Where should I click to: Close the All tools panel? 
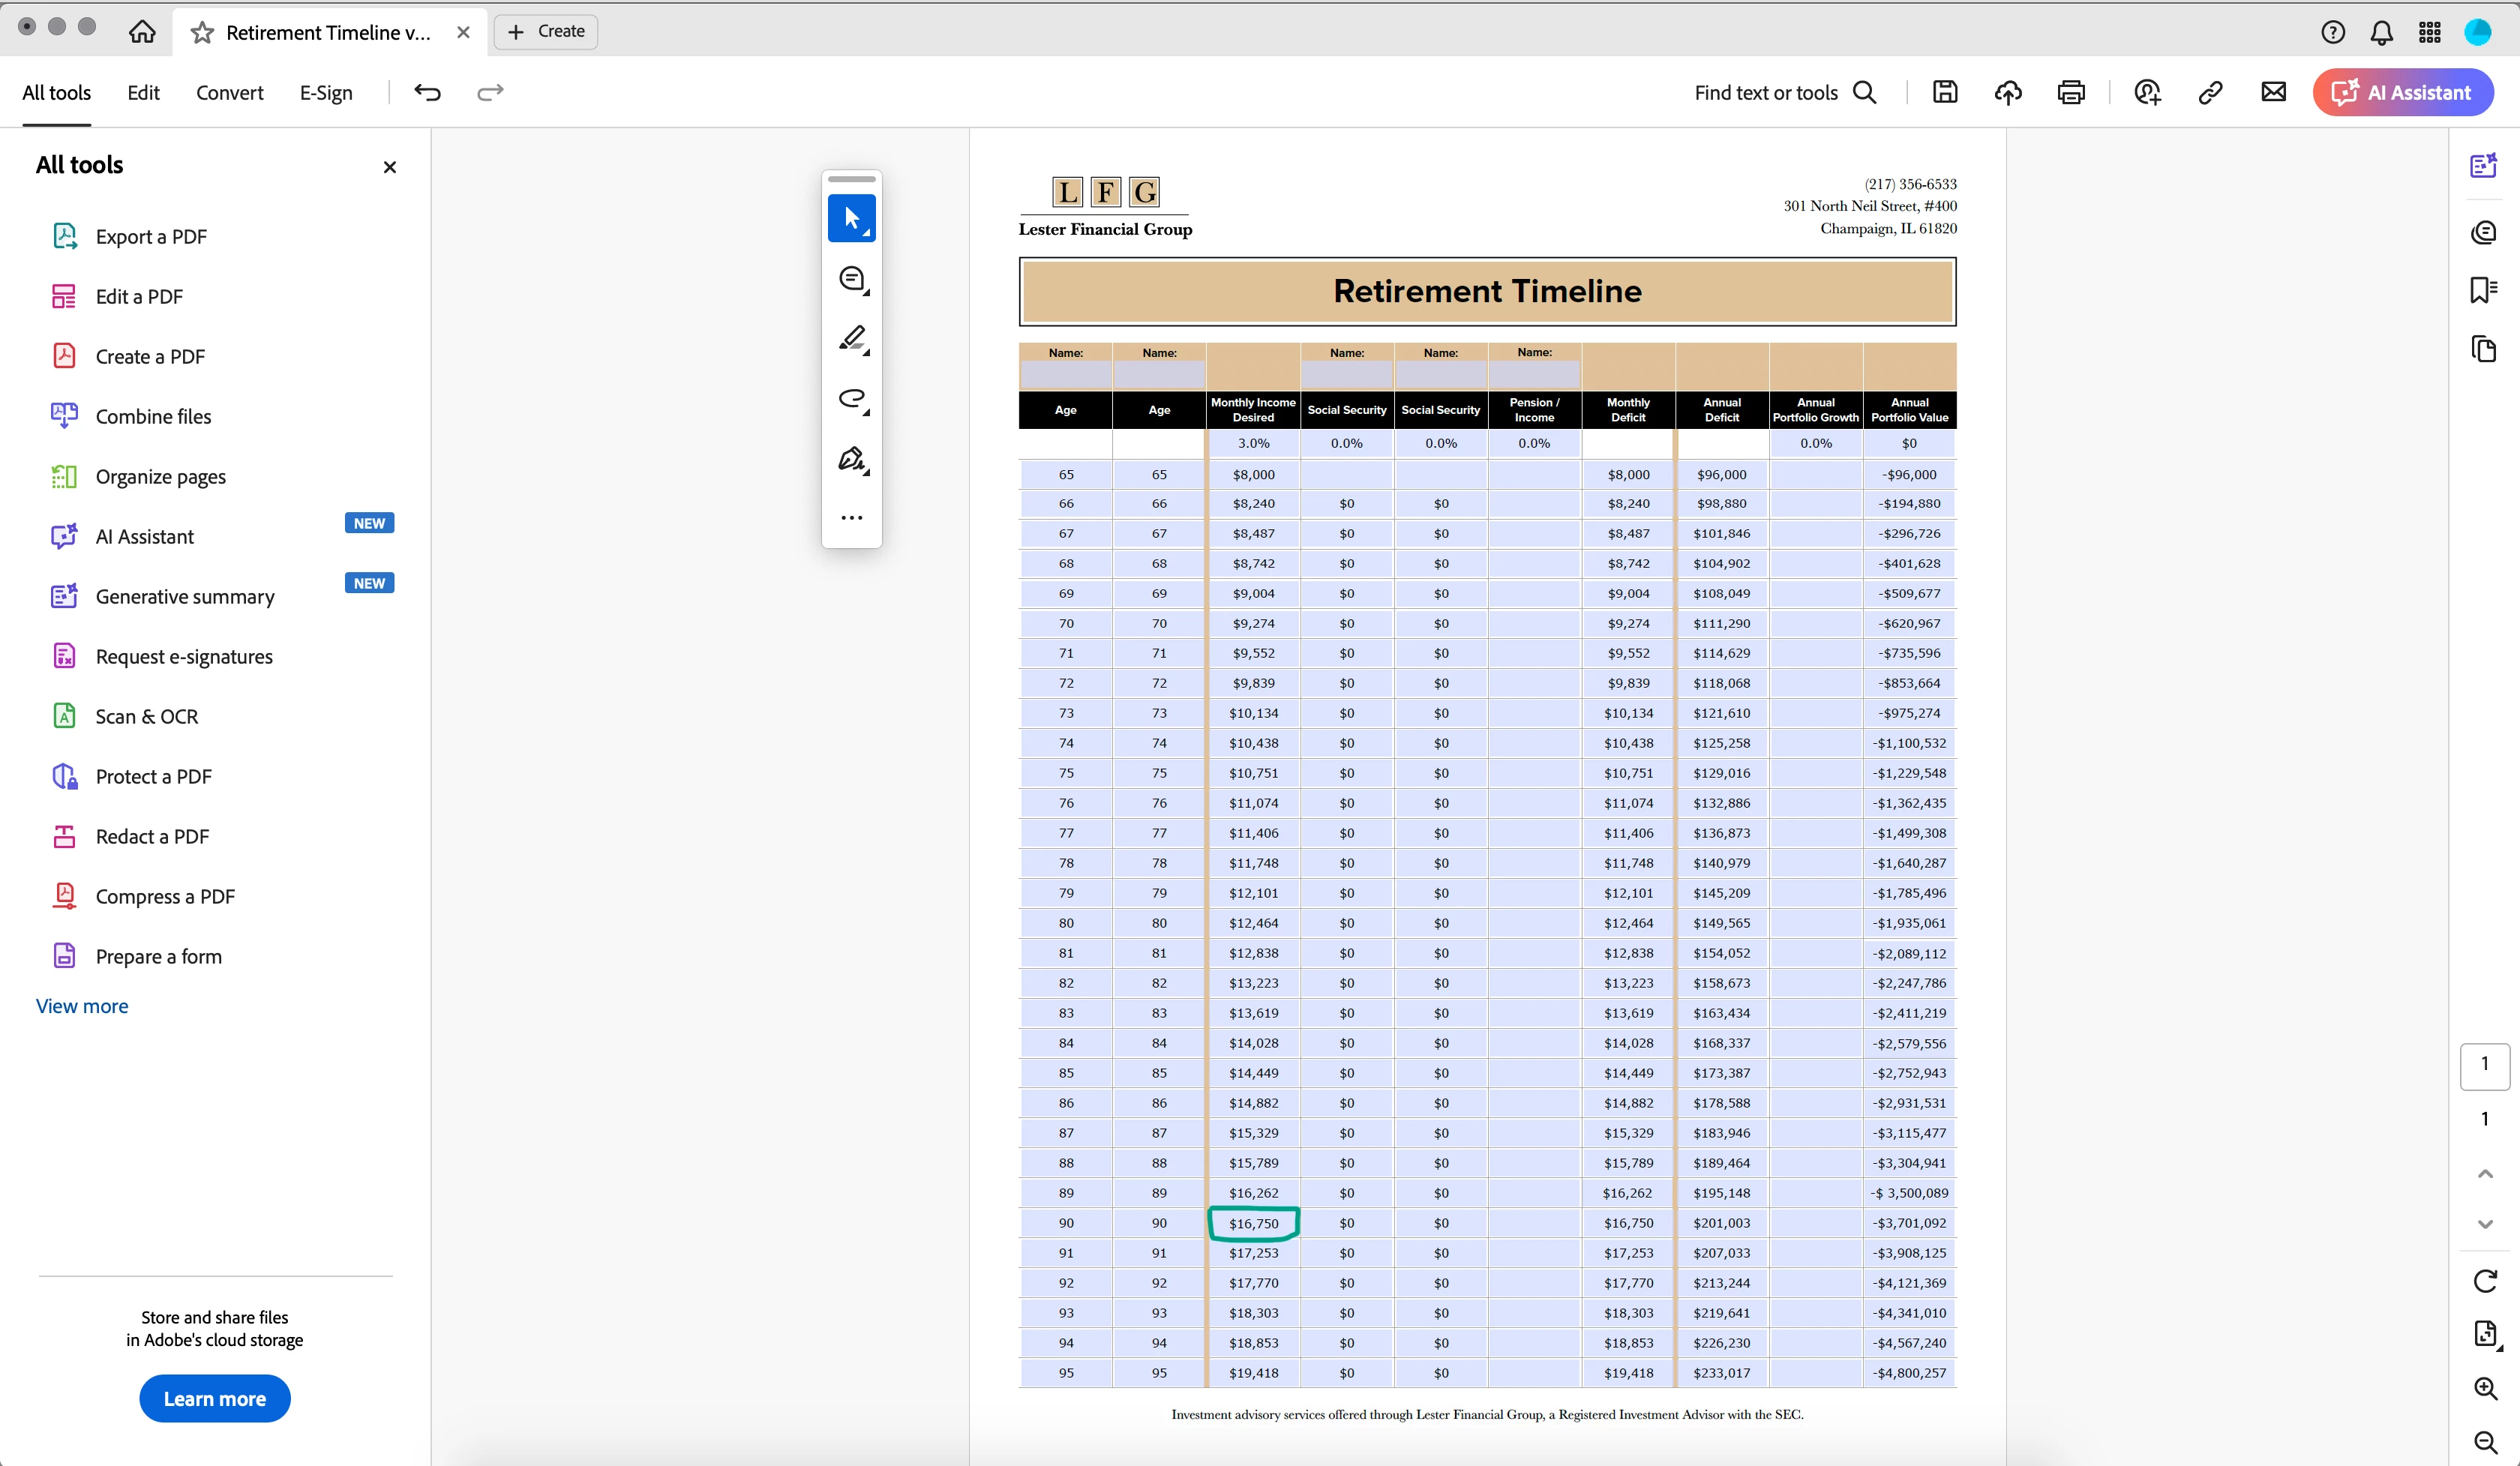click(x=390, y=167)
